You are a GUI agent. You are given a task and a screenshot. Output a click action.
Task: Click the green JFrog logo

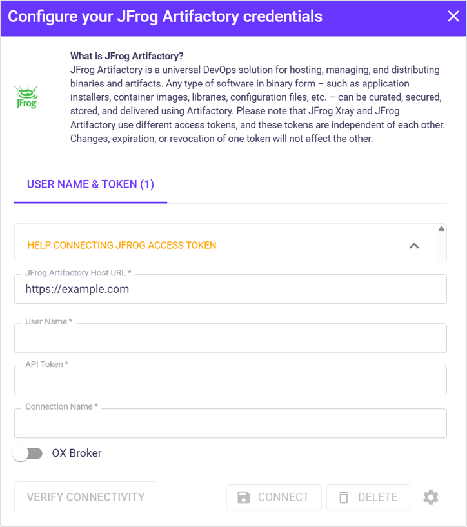26,97
